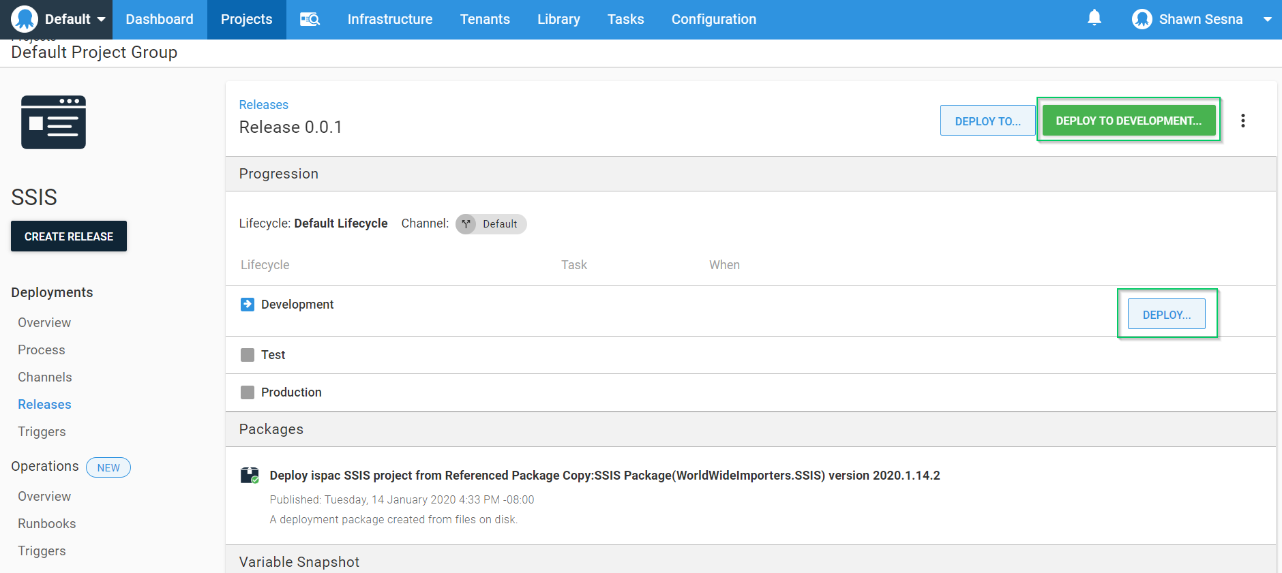Click the SSIS project logo image
This screenshot has width=1282, height=573.
click(53, 122)
